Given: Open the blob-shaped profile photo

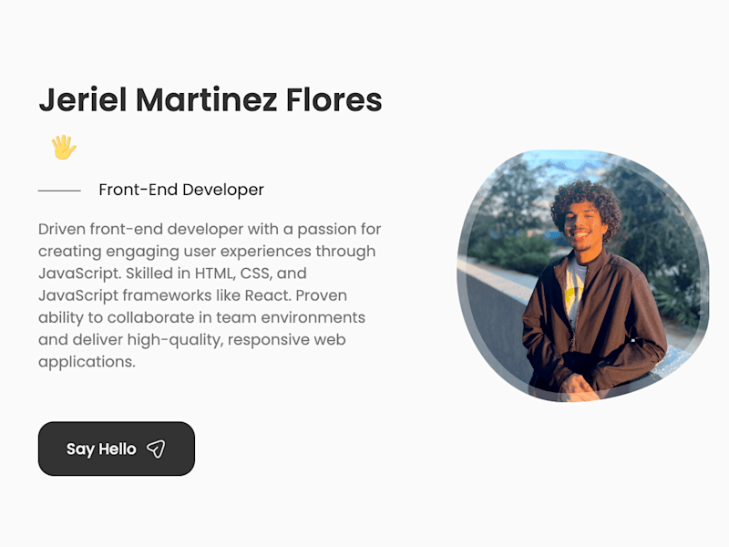Looking at the screenshot, I should point(583,276).
